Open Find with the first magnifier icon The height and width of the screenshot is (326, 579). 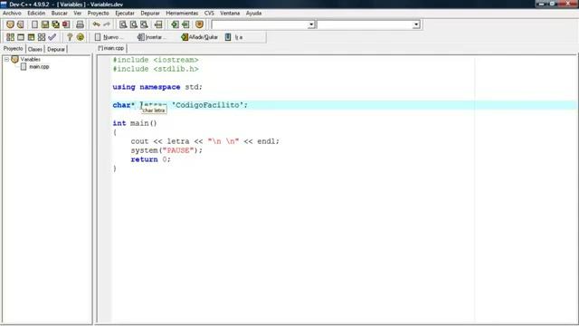click(x=123, y=24)
